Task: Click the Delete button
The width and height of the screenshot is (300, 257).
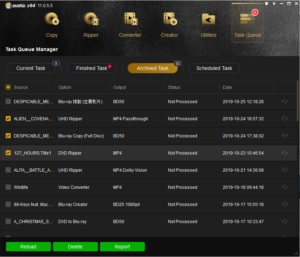Action: click(x=75, y=247)
